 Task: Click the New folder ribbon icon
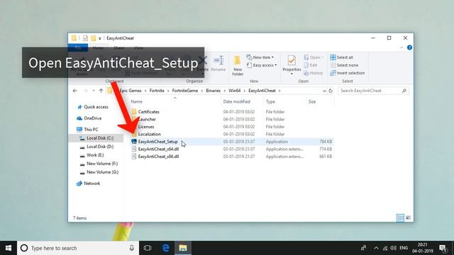(x=238, y=66)
